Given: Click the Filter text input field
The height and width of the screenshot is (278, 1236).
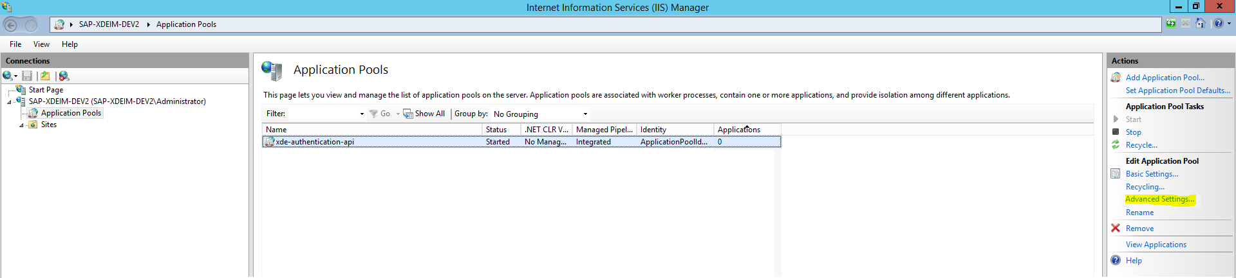Looking at the screenshot, I should coord(323,114).
